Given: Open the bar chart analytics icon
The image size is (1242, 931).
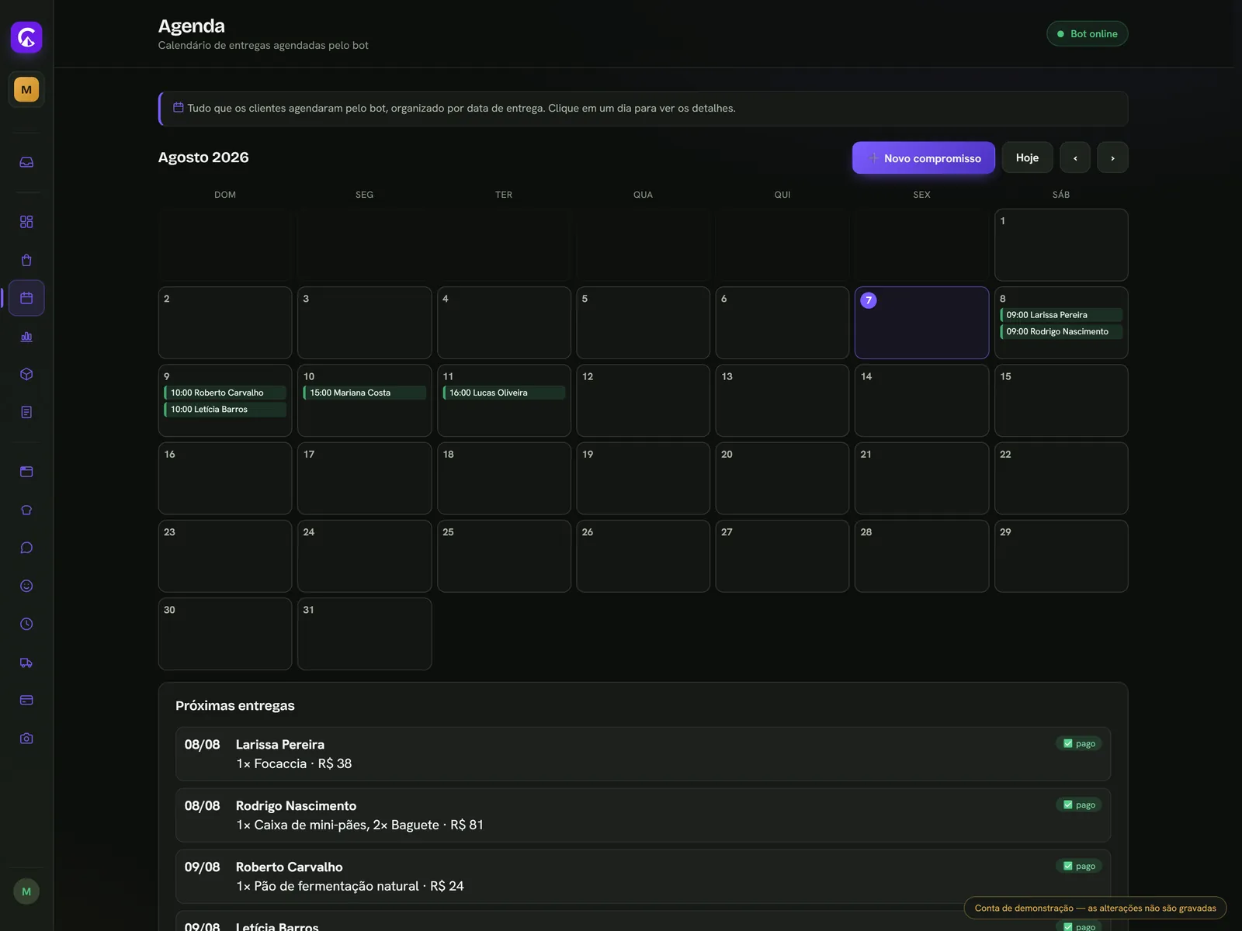Looking at the screenshot, I should coord(26,336).
